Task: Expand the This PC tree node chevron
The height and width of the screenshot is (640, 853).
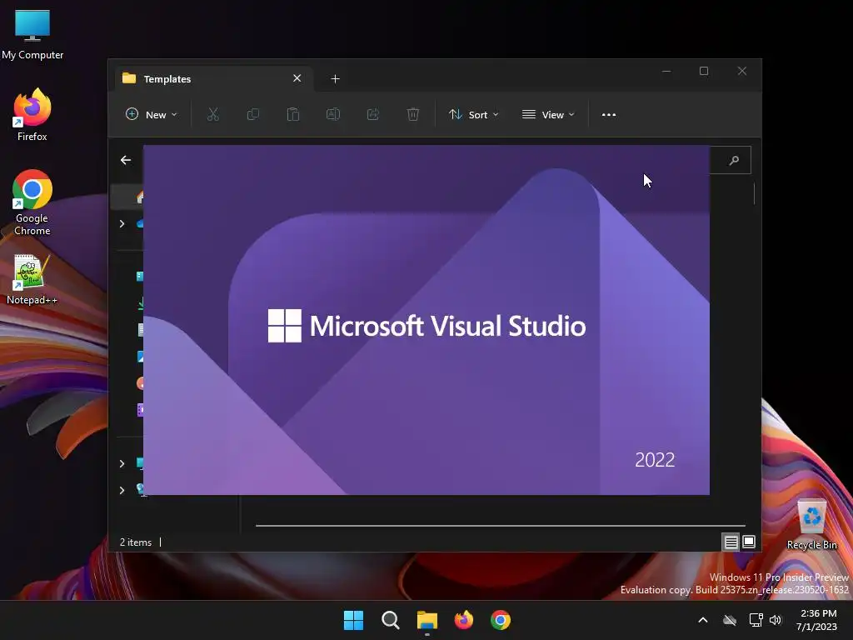Action: pos(122,463)
